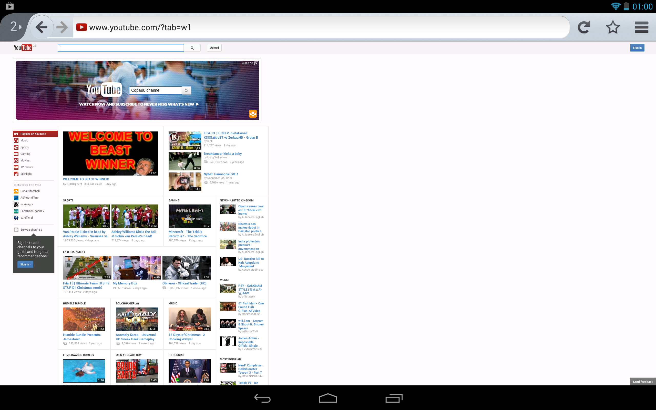Open Movies category in sidebar
This screenshot has width=656, height=410.
[x=25, y=160]
